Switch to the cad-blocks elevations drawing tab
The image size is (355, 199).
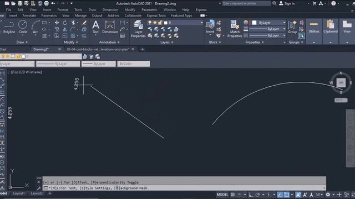point(98,49)
